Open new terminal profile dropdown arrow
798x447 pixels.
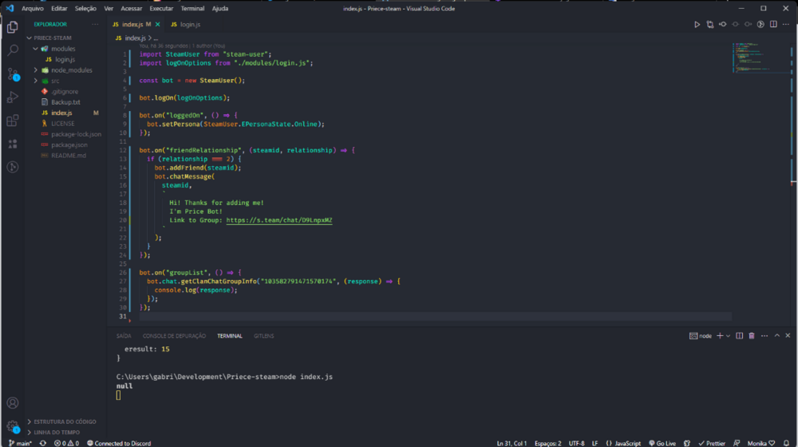pos(729,336)
